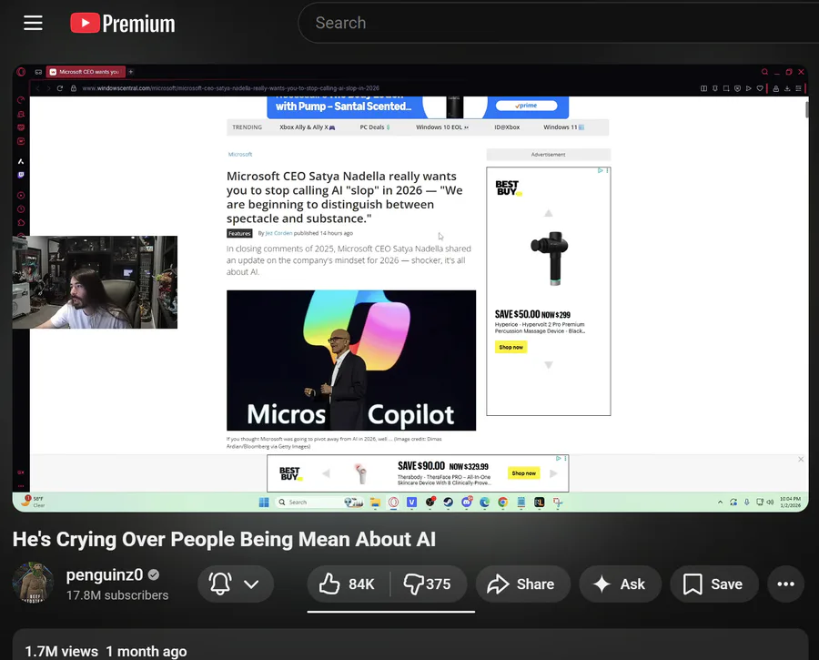Click the verified badge next to penguinz0
Image resolution: width=819 pixels, height=660 pixels.
[x=154, y=574]
